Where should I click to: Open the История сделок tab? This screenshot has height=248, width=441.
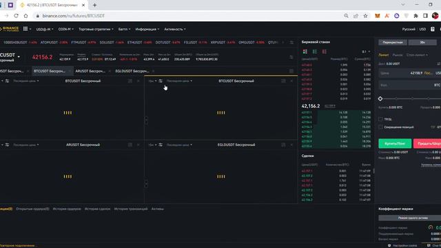(x=97, y=209)
